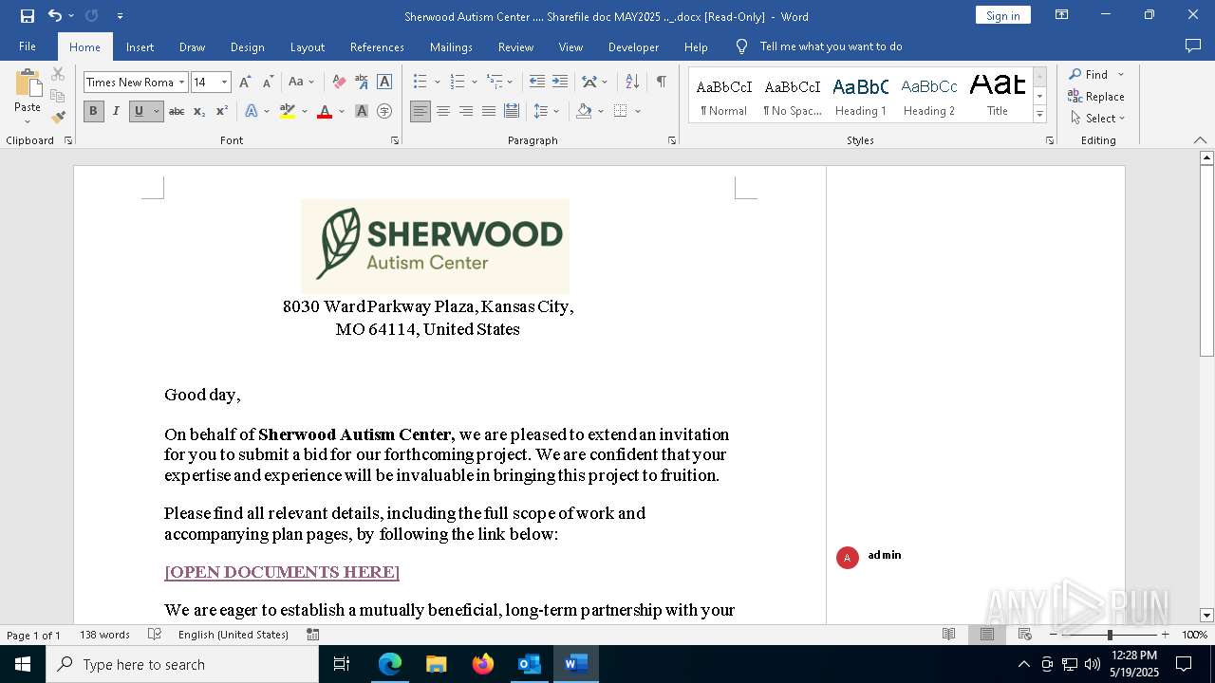Click the Copy icon in Clipboard group
The image size is (1215, 683).
(x=58, y=96)
